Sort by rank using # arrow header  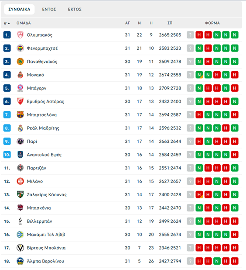7,23
